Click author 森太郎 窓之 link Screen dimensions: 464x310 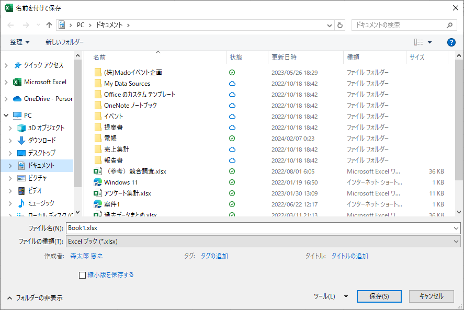coord(86,256)
